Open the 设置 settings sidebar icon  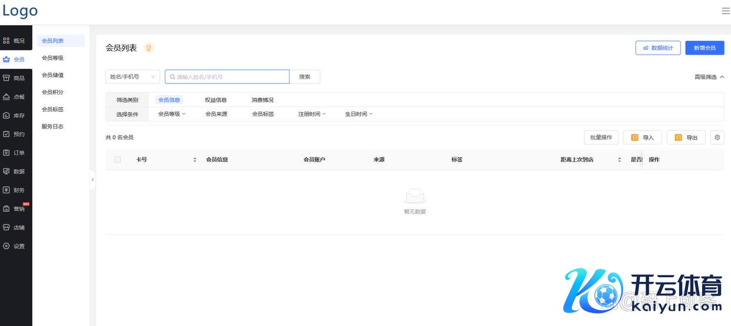[x=6, y=246]
